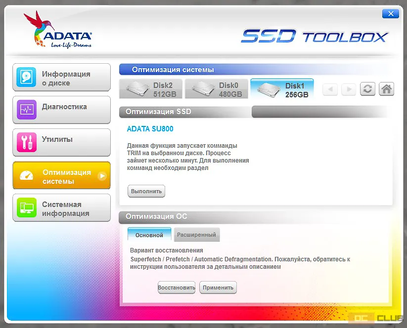The image size is (407, 328).
Task: Click the next disk arrow button
Action: pyautogui.click(x=349, y=89)
